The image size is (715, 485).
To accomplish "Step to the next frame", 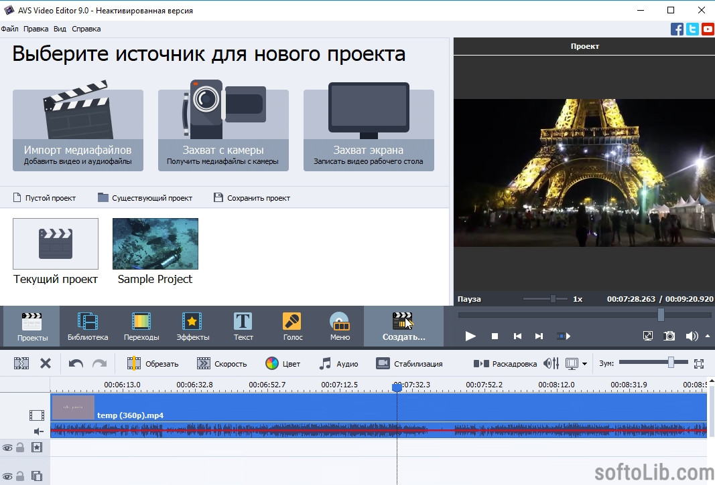I will (x=539, y=336).
